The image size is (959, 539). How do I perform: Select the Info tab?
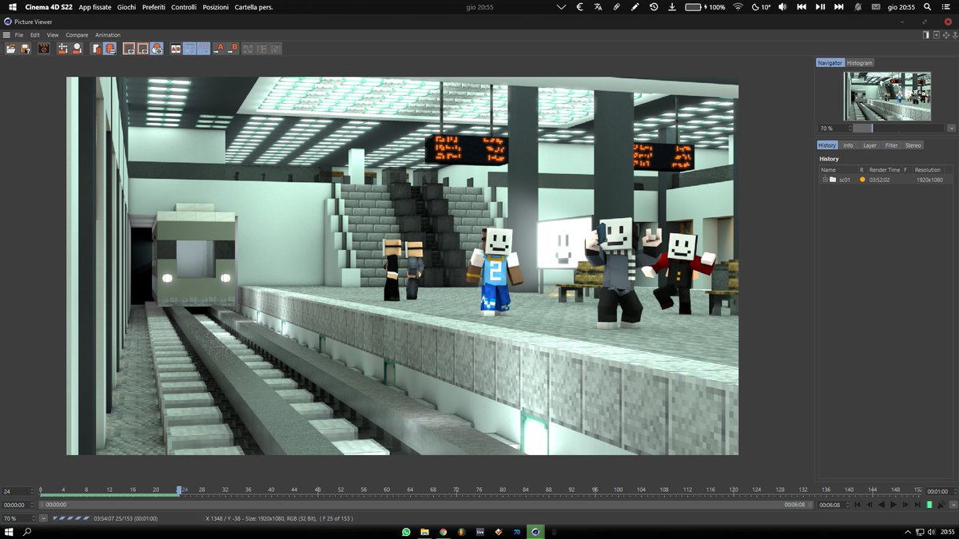[849, 145]
